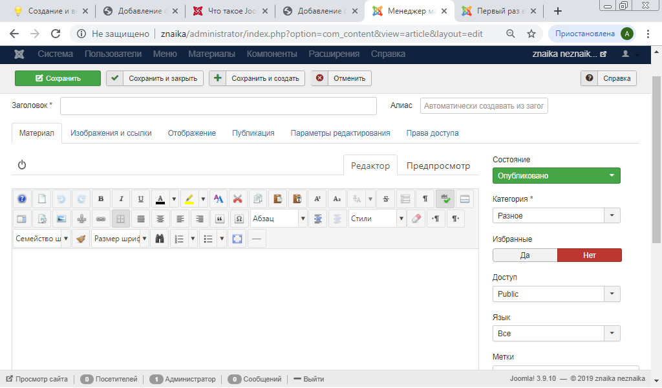Click the bulleted list icon
The width and height of the screenshot is (662, 388).
pos(208,239)
